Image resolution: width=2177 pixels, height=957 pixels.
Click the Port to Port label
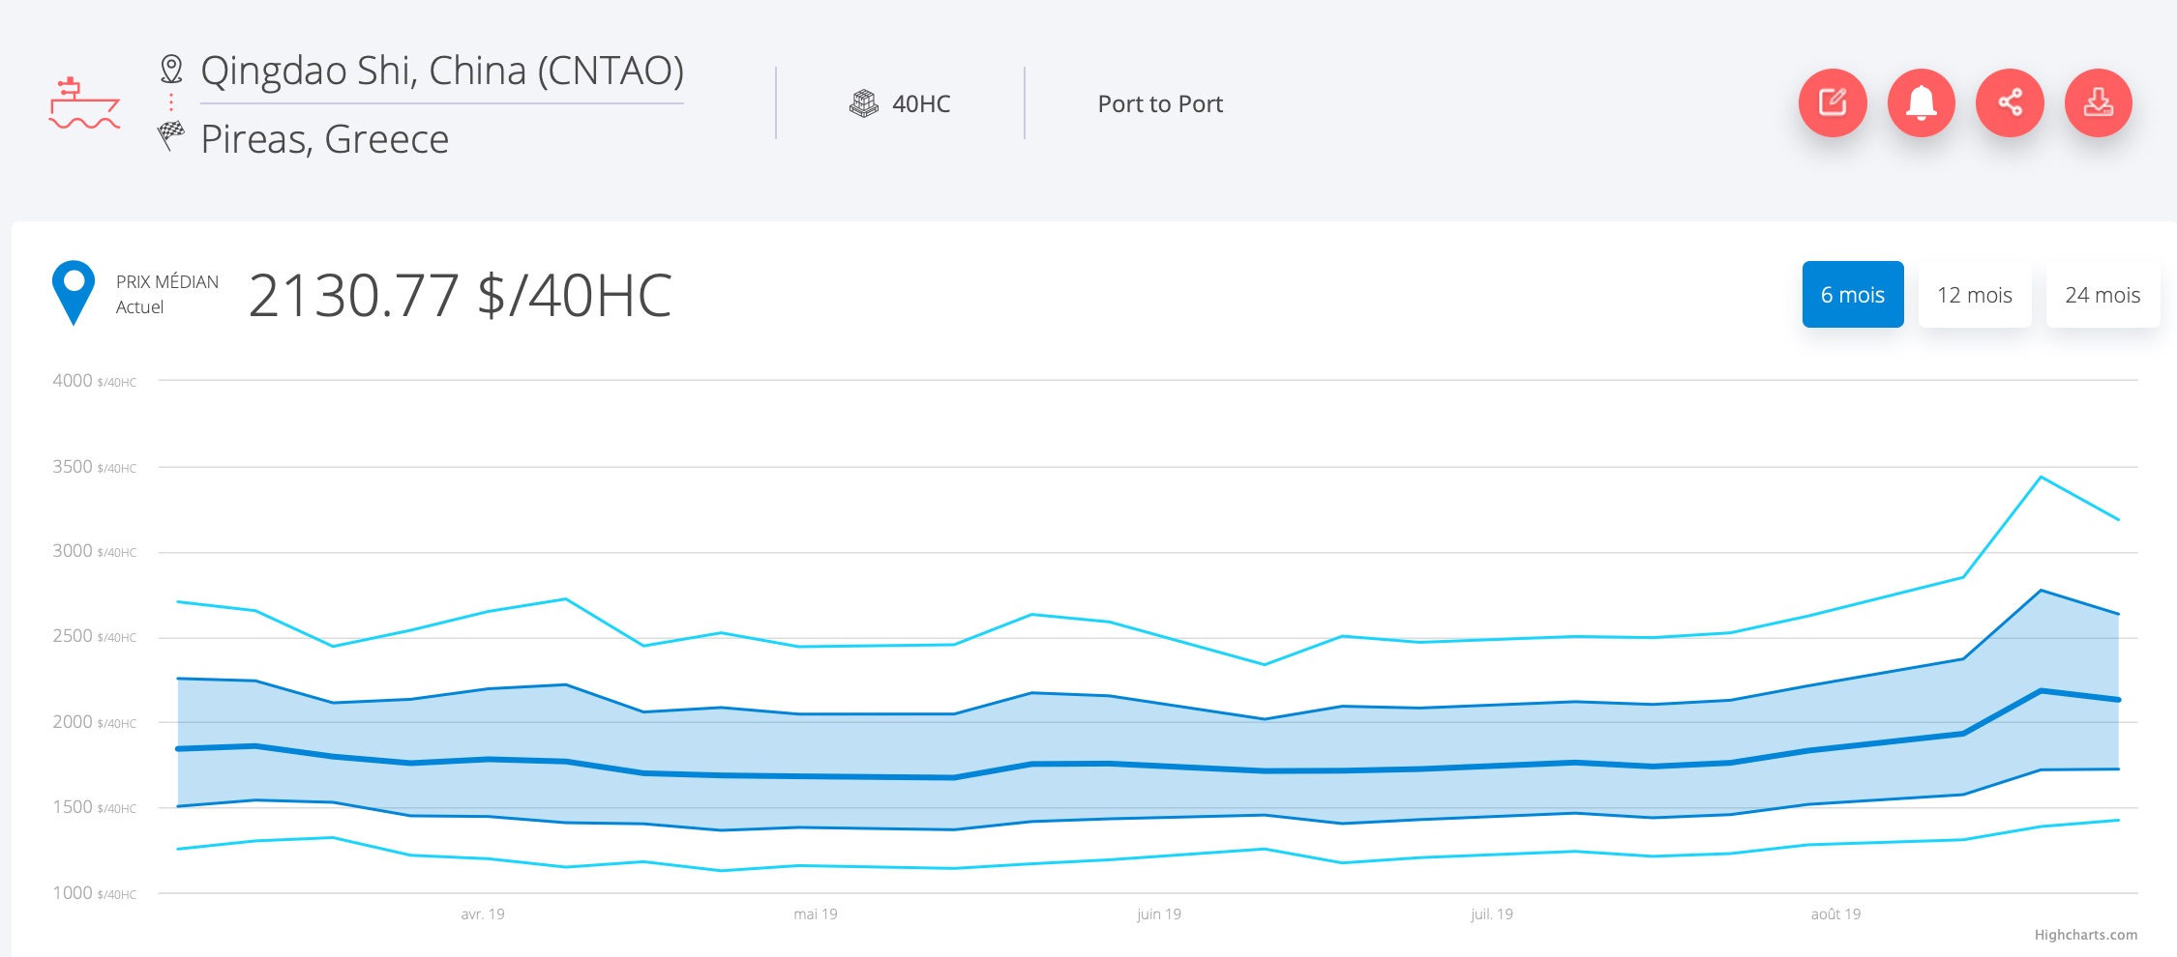[1160, 103]
